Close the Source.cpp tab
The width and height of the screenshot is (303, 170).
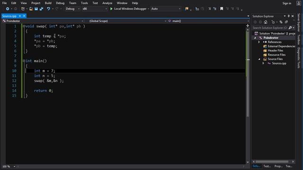(x=24, y=16)
